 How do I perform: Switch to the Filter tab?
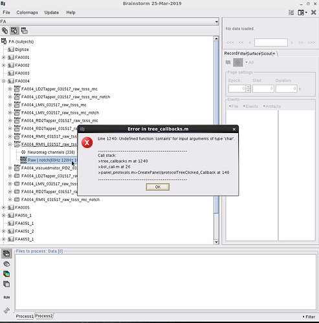tap(242, 54)
